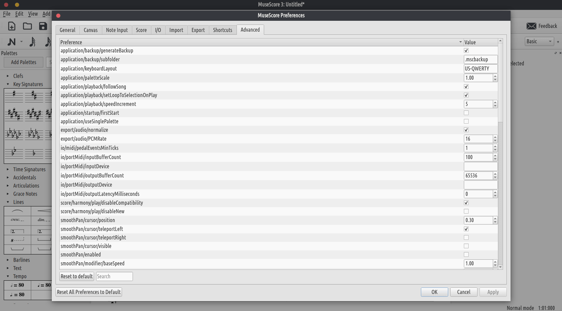This screenshot has height=311, width=562.
Task: Toggle application/backup/generateBackup checkbox
Action: [466, 50]
